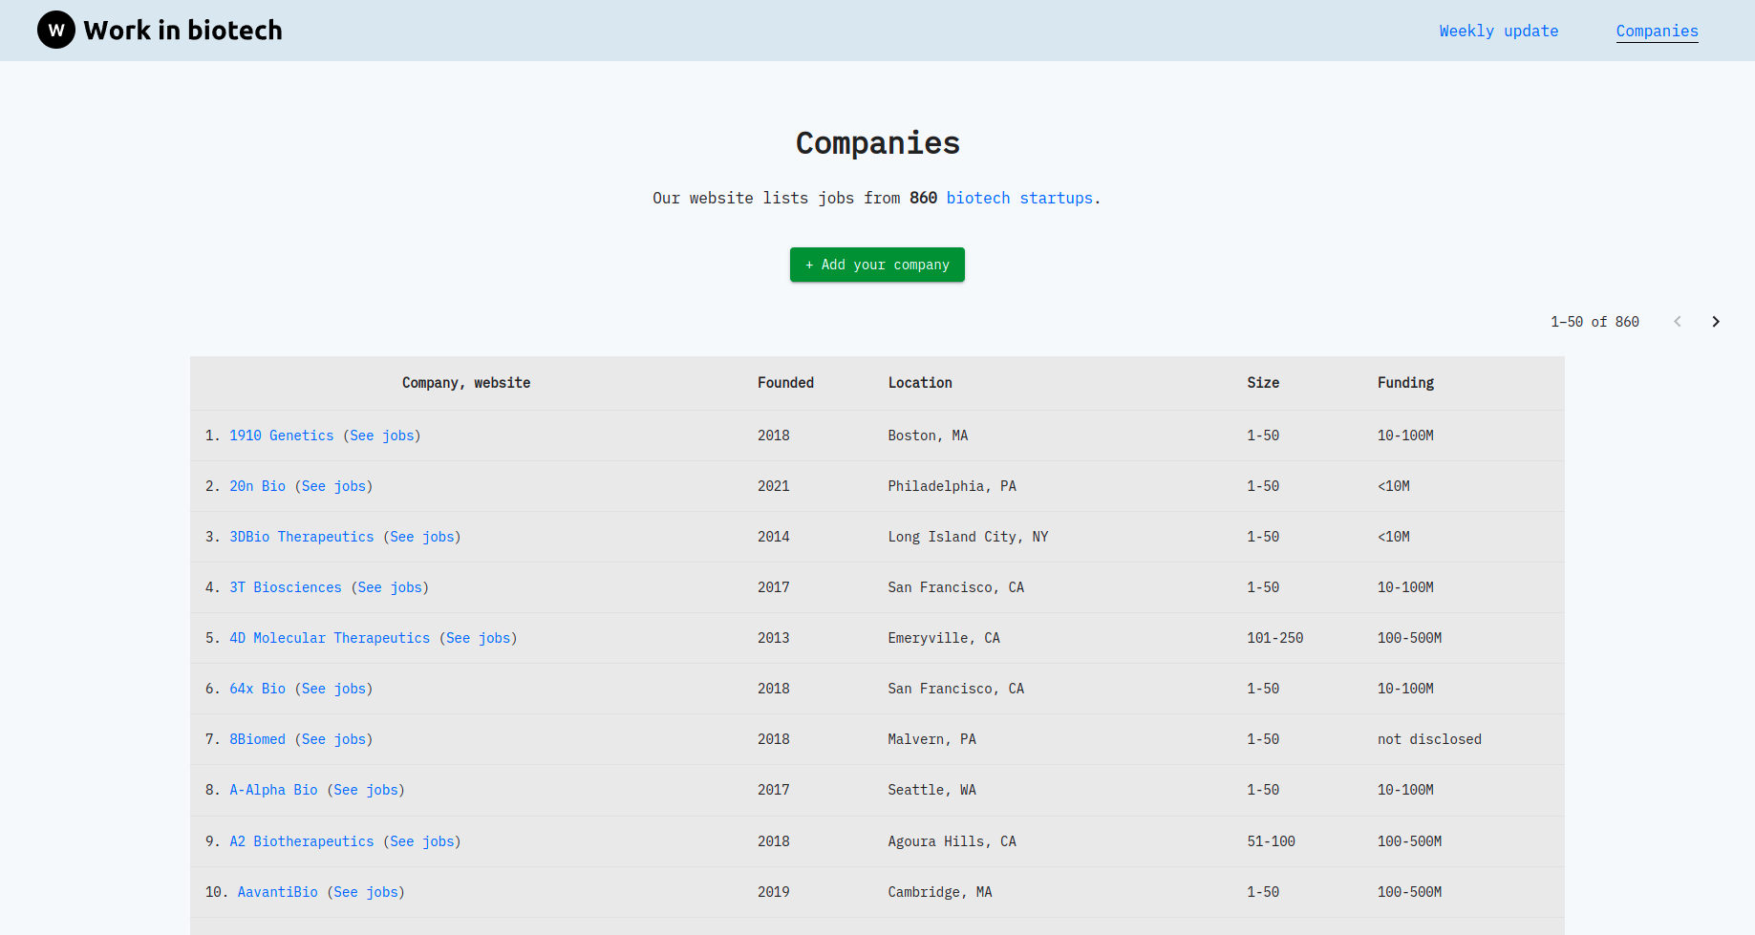Click founded year 2019 for AavantiBio
The image size is (1755, 935).
coord(774,892)
